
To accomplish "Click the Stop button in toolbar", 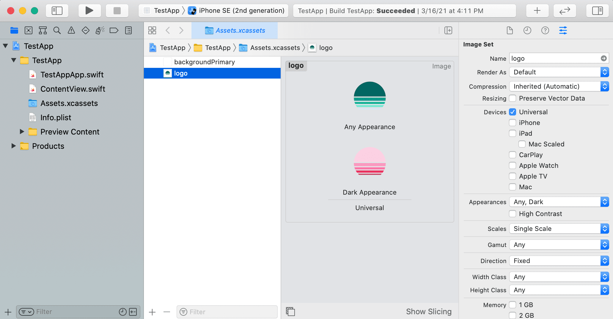I will pos(117,11).
